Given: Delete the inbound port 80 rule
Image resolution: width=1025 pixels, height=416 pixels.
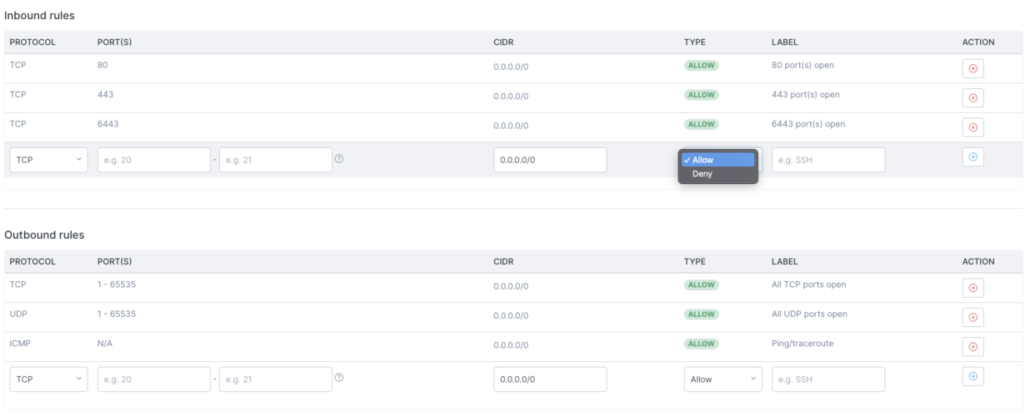Looking at the screenshot, I should tap(972, 69).
